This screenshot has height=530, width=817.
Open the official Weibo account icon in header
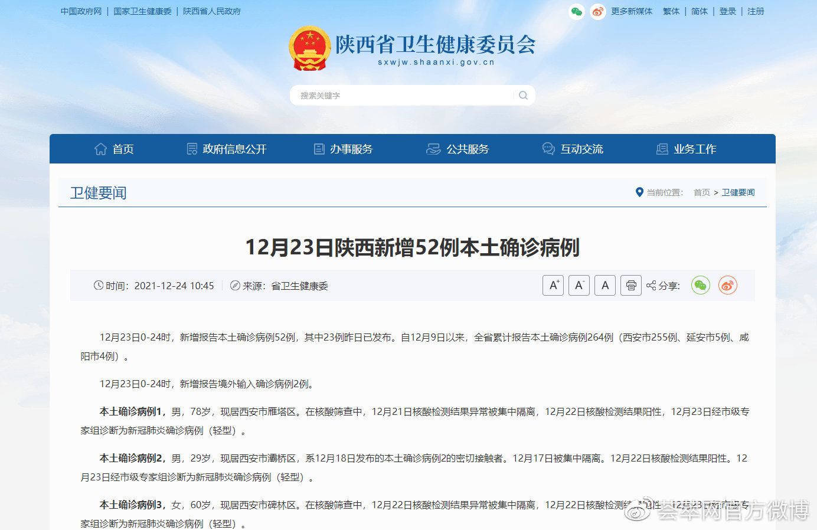tap(597, 11)
